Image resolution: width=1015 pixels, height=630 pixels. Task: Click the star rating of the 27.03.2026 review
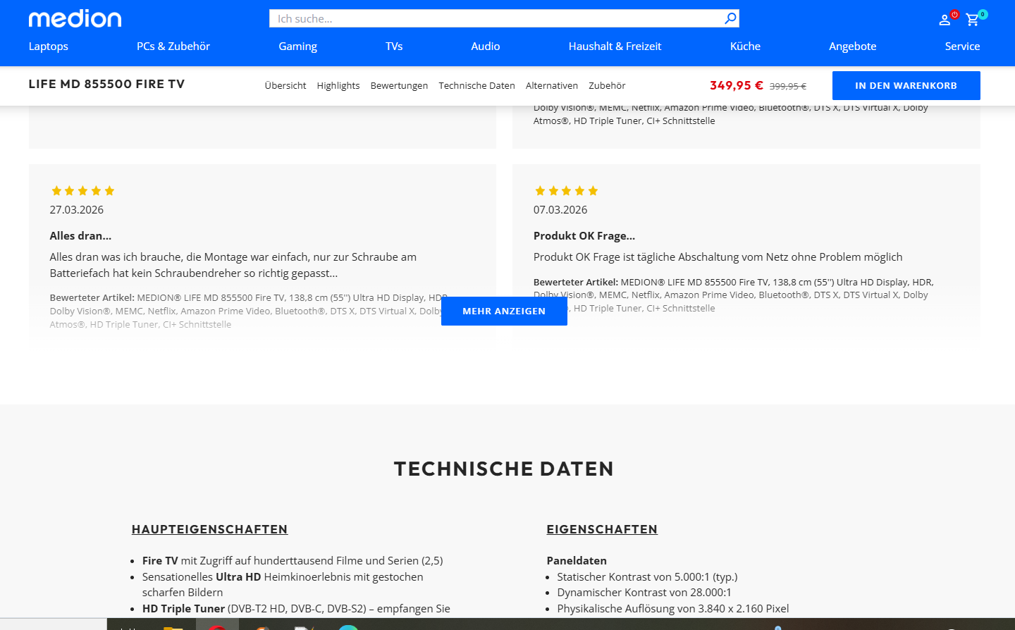coord(82,191)
